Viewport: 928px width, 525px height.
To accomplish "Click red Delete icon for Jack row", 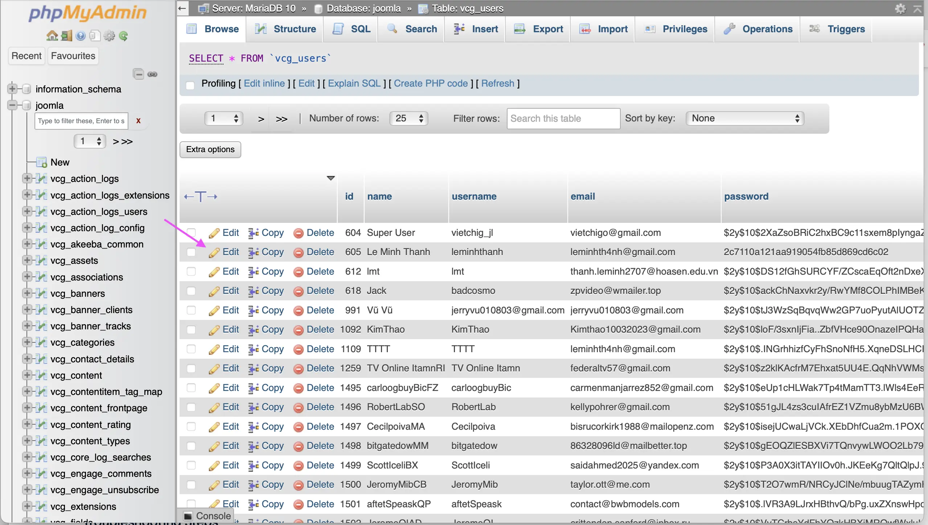I will point(298,291).
